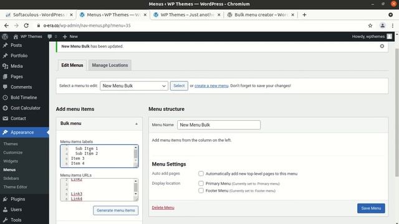
Task: Enable automatically add new top-level pages
Action: [201, 174]
